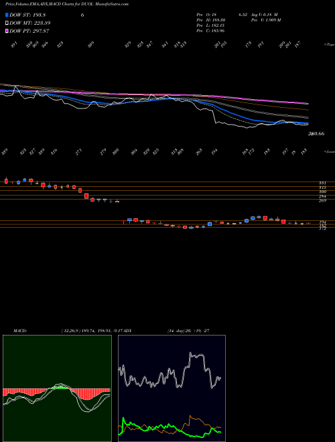Click the 'Pre V: 1.909 M' volume value
The image size is (335, 442).
coord(267,20)
